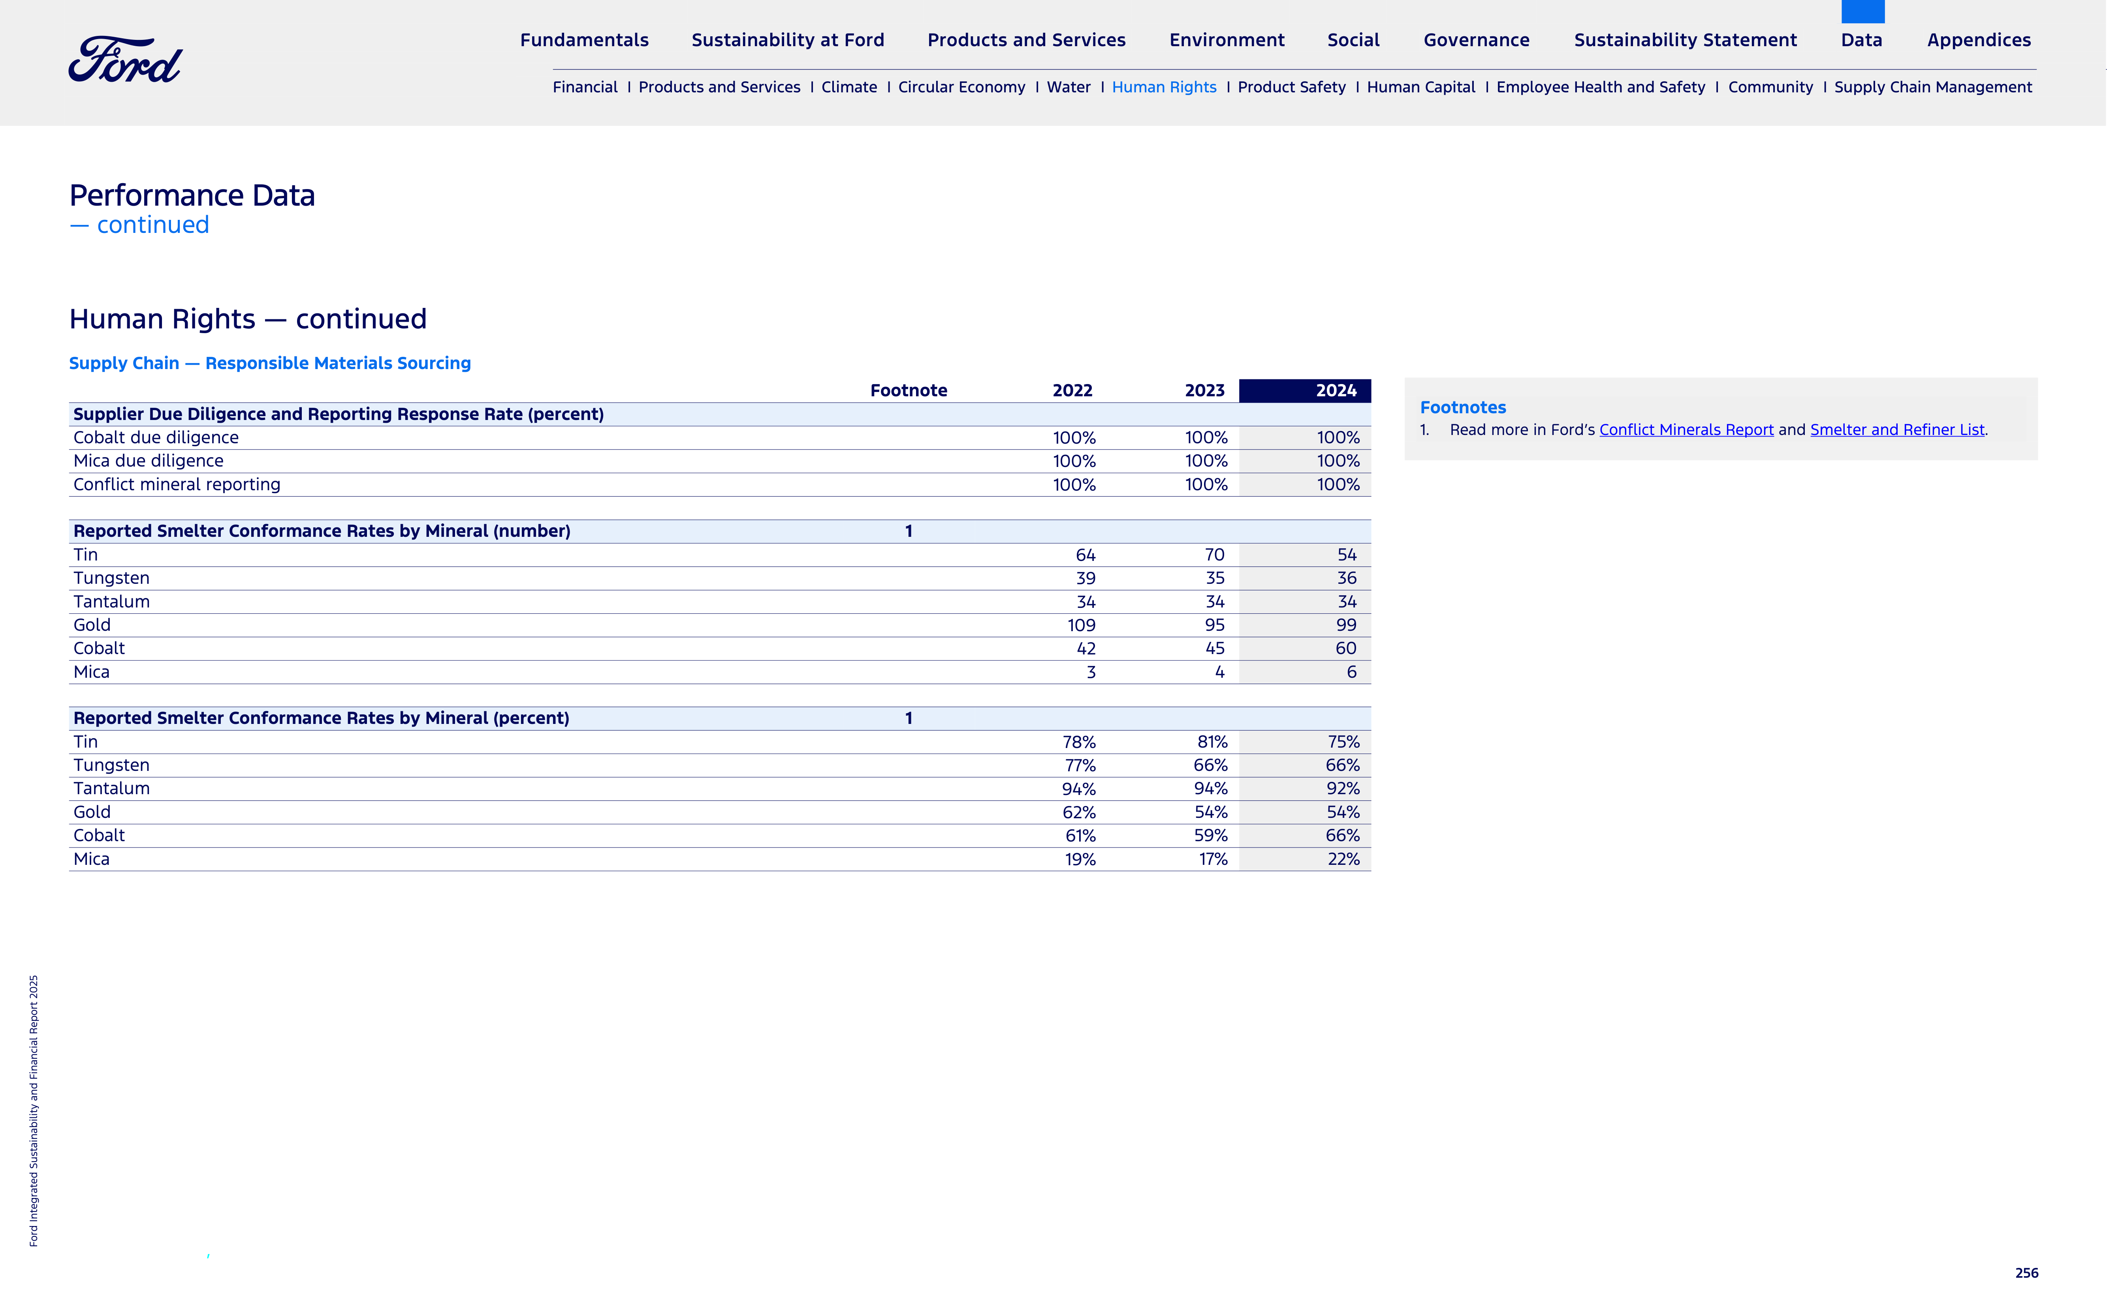Go to Product Safety subsection
Viewport: 2107px width, 1316px height.
pyautogui.click(x=1291, y=87)
